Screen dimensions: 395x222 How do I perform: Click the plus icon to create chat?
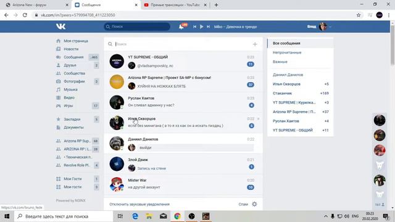(x=255, y=44)
